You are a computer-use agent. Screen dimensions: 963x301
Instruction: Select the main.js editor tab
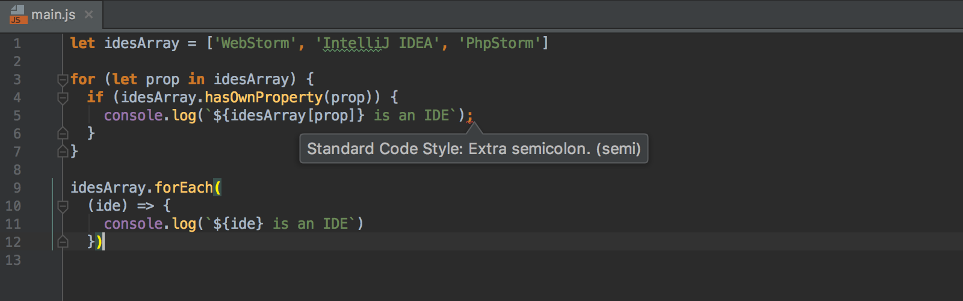click(x=51, y=14)
